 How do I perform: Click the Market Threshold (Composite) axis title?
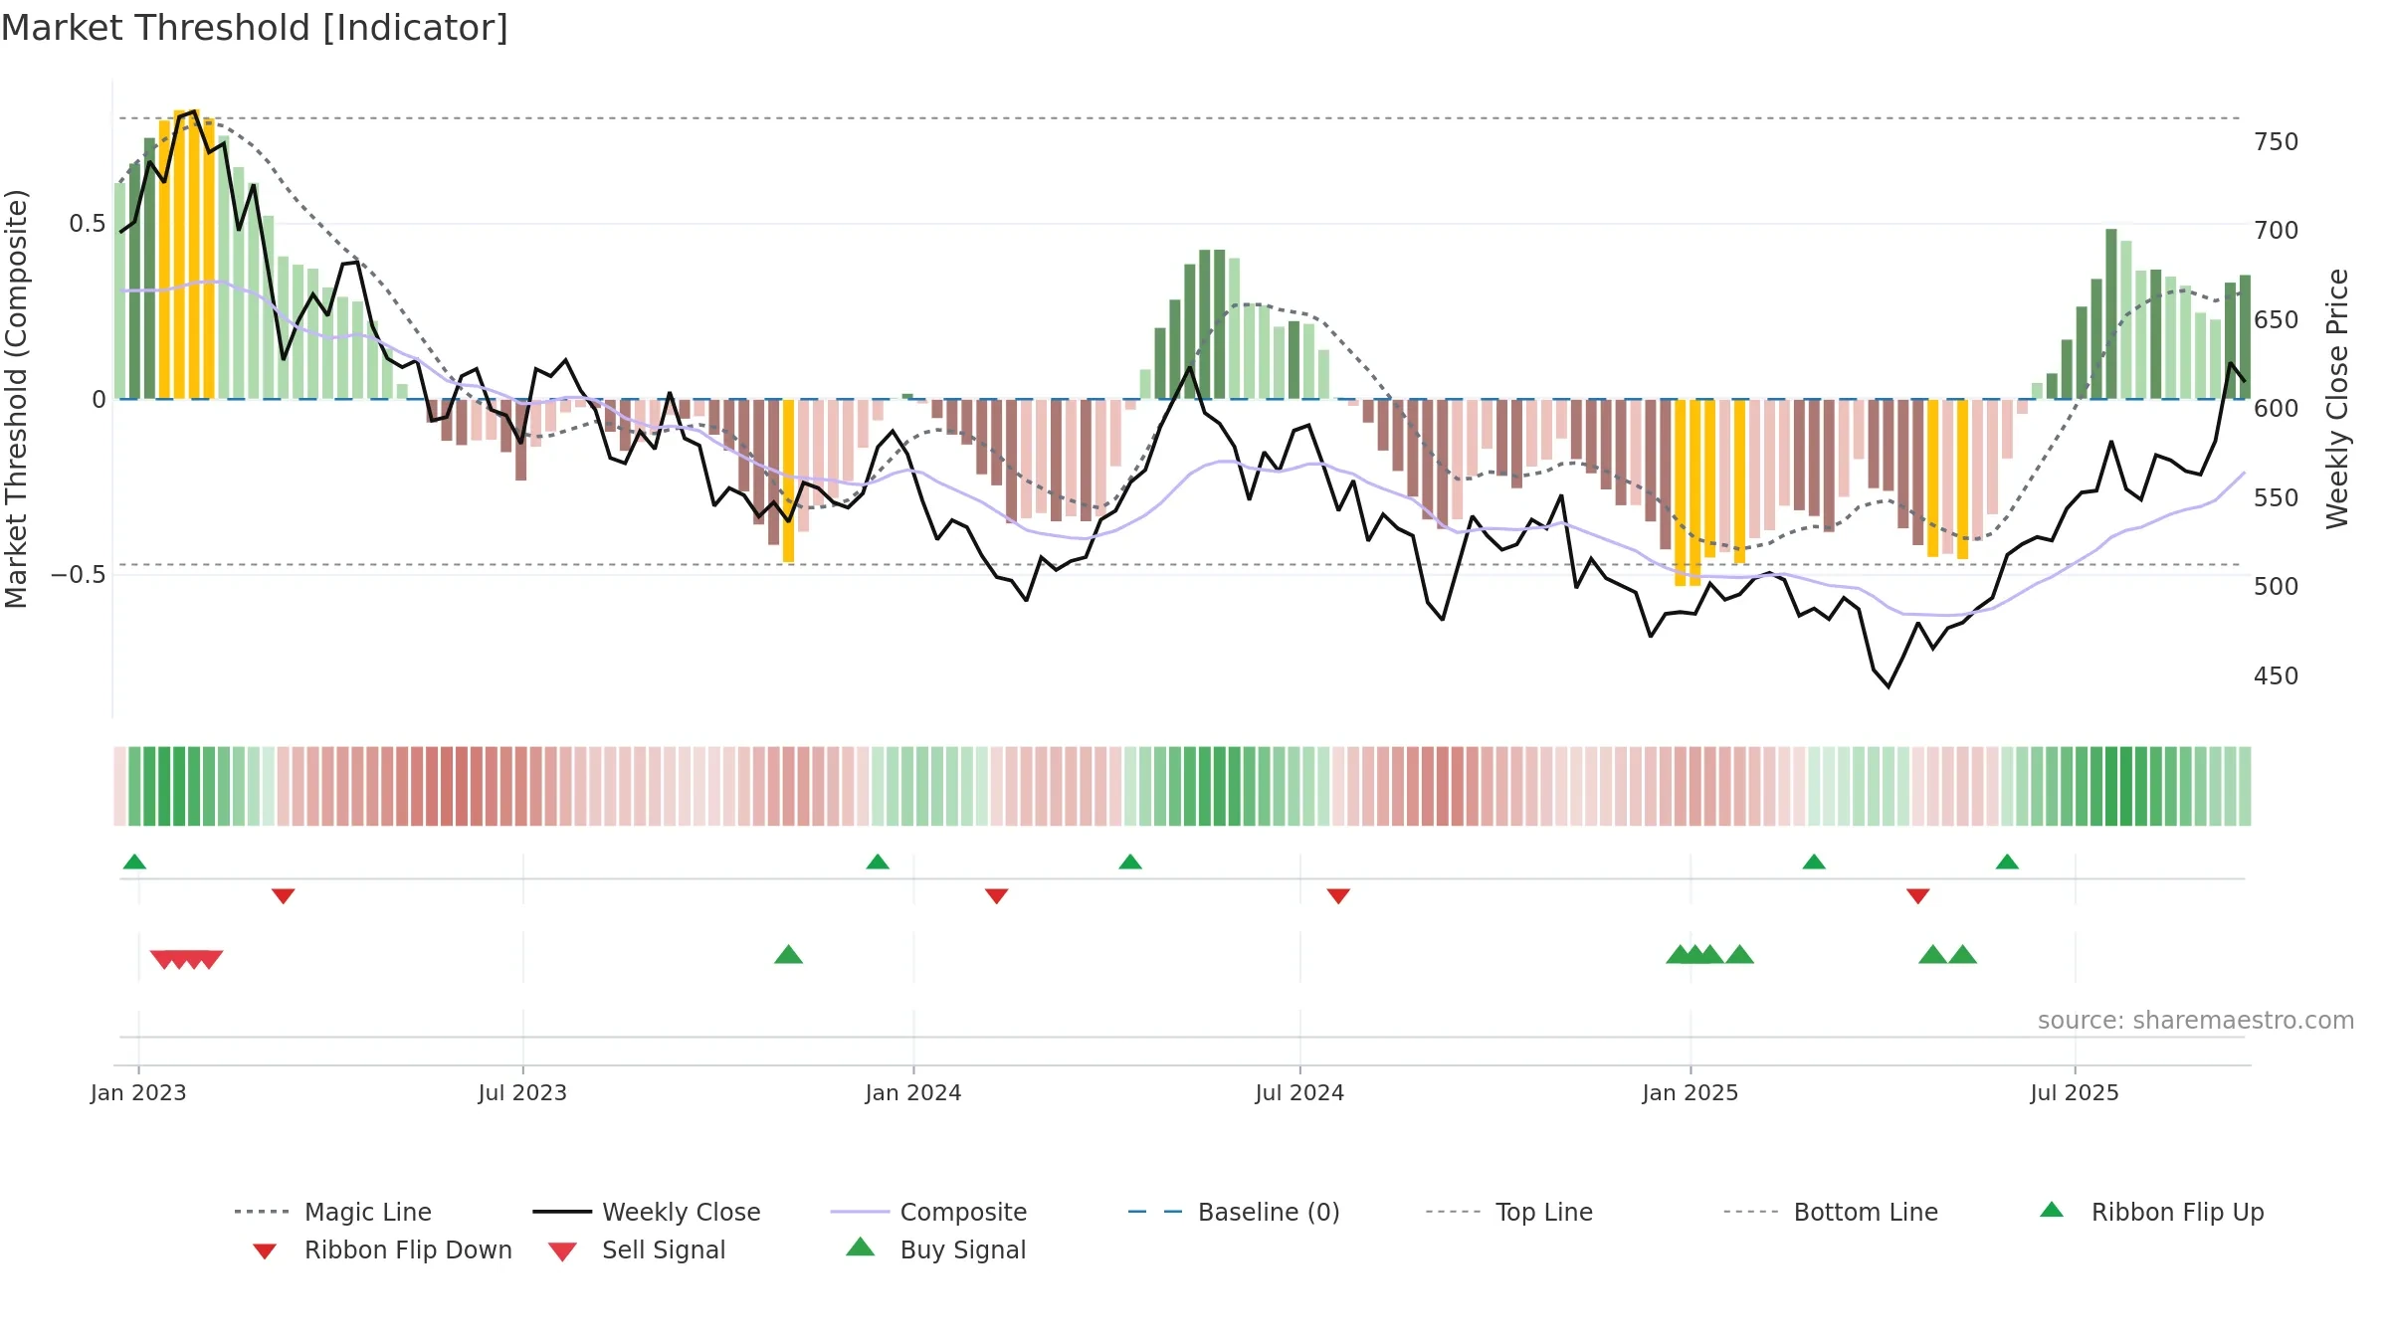click(x=16, y=399)
